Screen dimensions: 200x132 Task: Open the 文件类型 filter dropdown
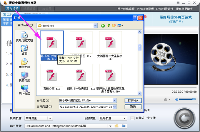point(114,107)
